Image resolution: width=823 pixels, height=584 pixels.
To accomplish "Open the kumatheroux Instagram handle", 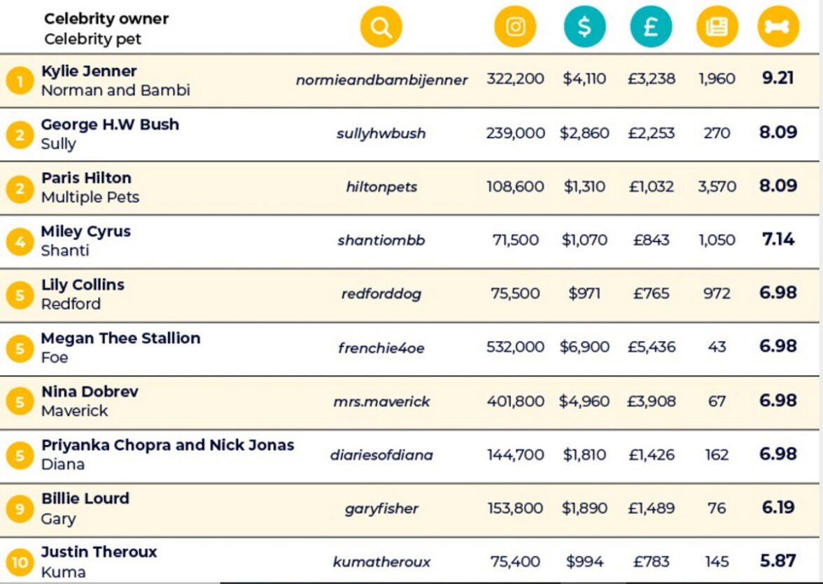I will [x=381, y=562].
